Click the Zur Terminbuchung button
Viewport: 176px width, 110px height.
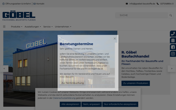click(x=72, y=83)
